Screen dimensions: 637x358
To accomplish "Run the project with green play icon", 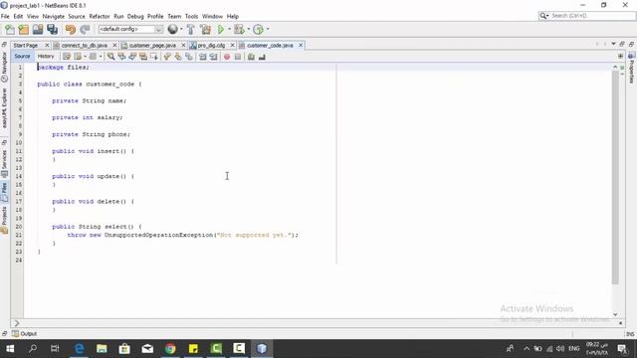I will (221, 29).
